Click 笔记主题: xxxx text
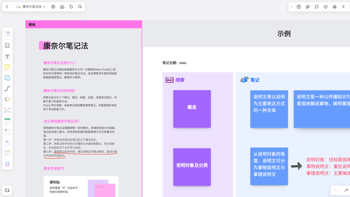 click(x=175, y=63)
